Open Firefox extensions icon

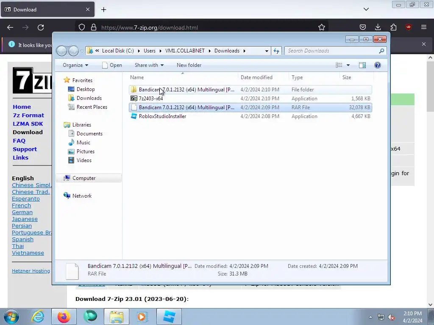point(393,27)
